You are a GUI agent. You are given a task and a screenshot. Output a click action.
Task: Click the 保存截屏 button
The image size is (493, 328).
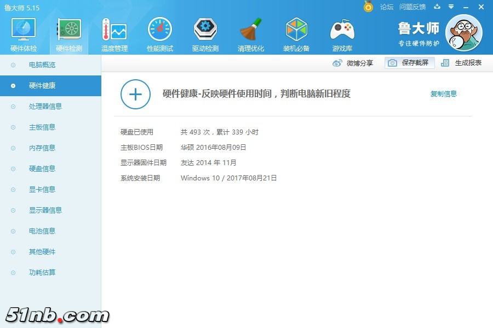409,63
